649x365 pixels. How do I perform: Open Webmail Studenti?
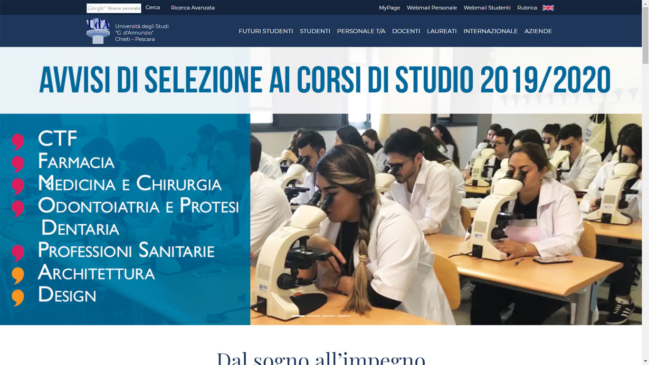[x=487, y=8]
